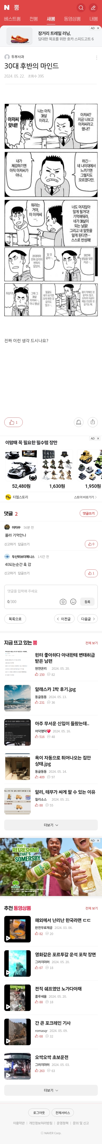Switch to the 베스트뿜 tab
Viewport: 102px width, 1144px height.
pos(12,19)
